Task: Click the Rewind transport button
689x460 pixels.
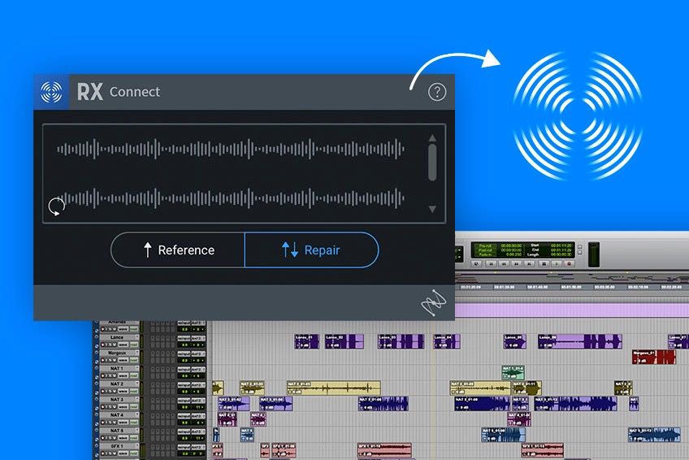Action: click(505, 264)
